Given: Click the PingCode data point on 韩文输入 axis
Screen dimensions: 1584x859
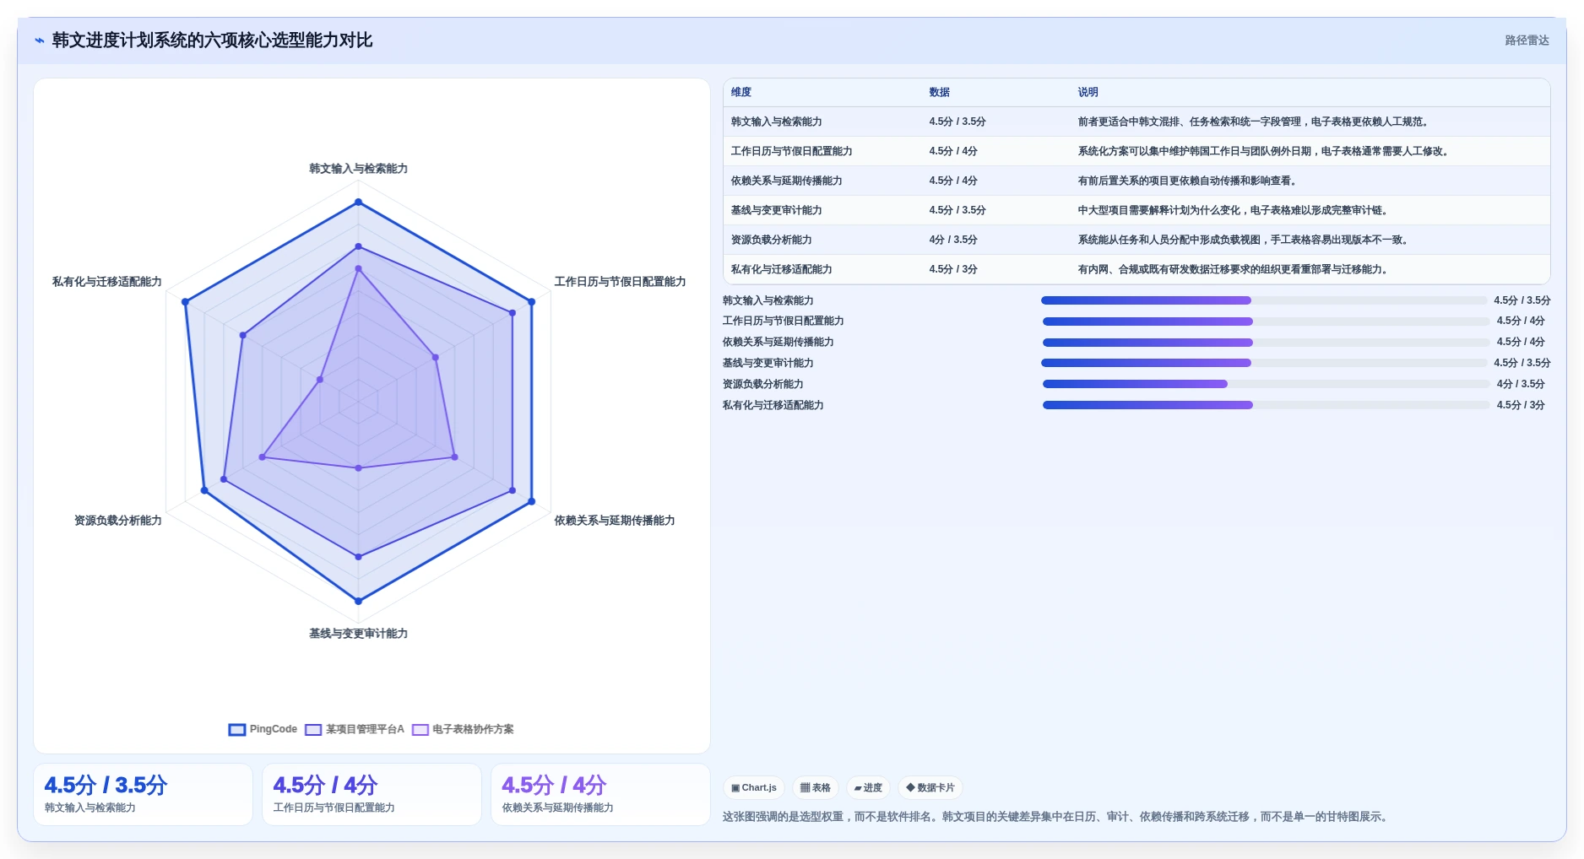Looking at the screenshot, I should (358, 202).
